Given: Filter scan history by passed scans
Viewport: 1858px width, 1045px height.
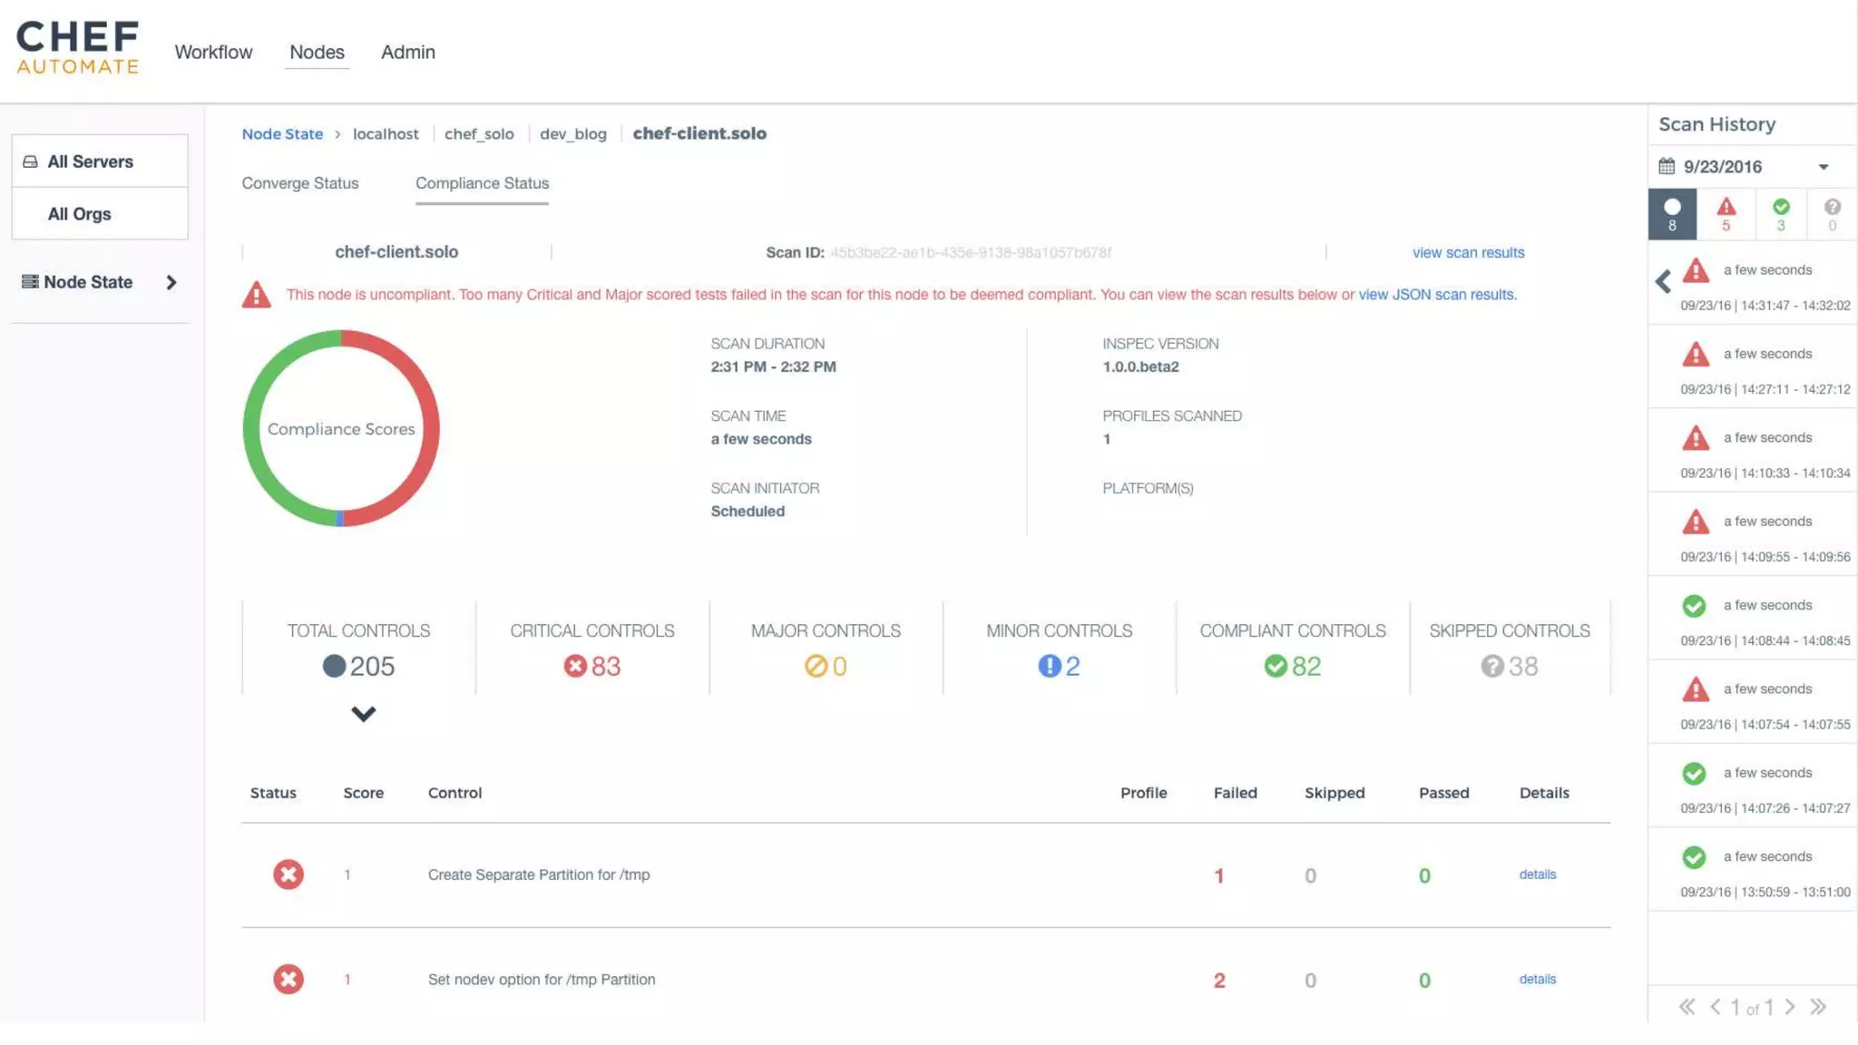Looking at the screenshot, I should click(1780, 214).
